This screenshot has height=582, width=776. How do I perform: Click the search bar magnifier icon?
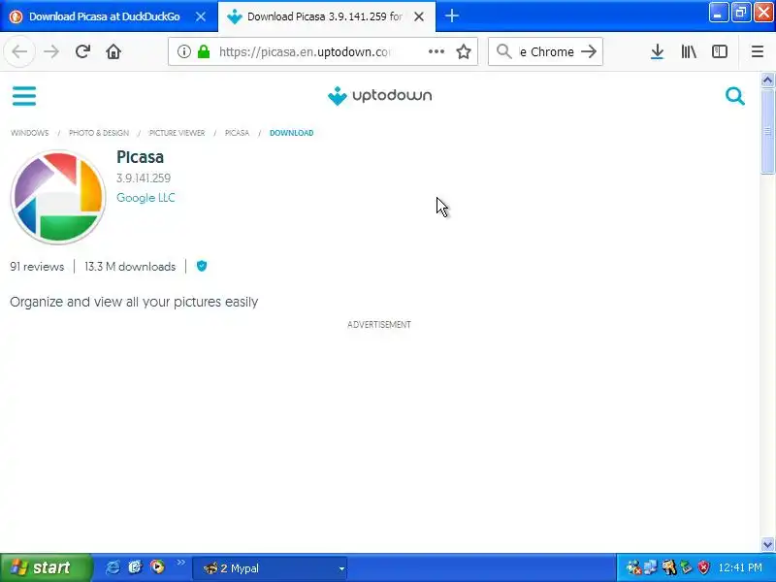[503, 51]
